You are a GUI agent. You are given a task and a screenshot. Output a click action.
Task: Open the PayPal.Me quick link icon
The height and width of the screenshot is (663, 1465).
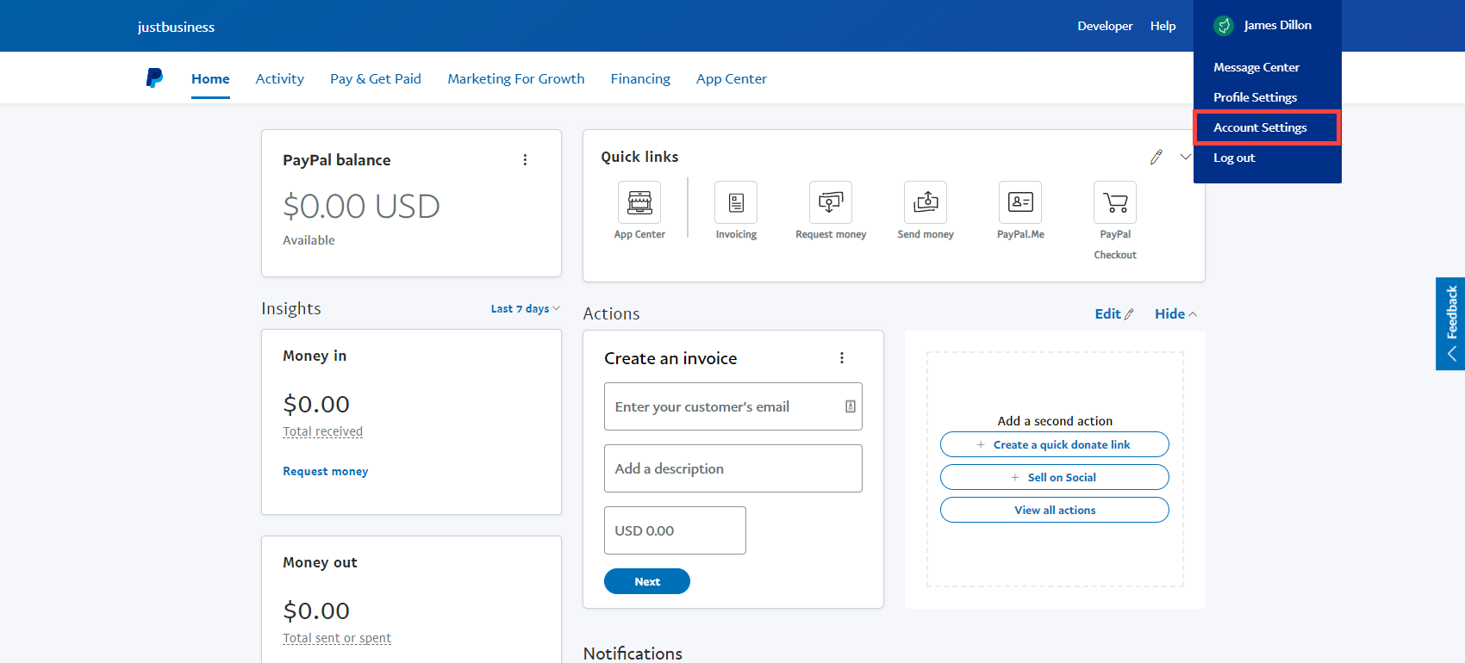pyautogui.click(x=1020, y=202)
